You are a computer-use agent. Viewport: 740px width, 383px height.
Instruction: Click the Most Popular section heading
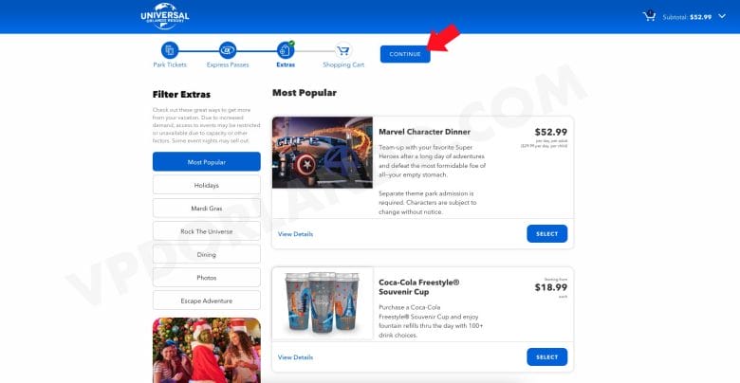pyautogui.click(x=305, y=93)
